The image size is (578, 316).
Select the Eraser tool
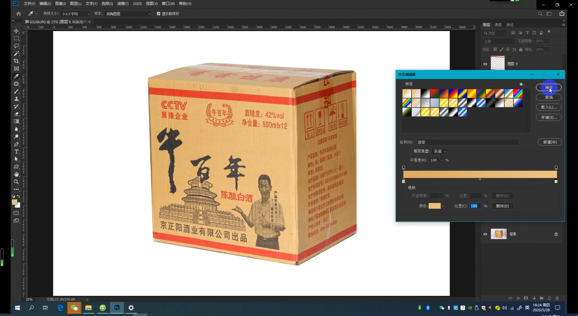(x=16, y=114)
